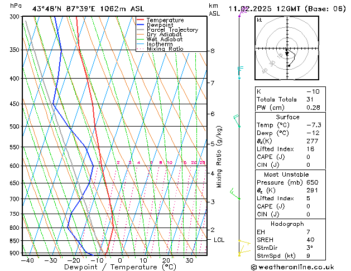Click the 'PW (cm)' value 0.28
This screenshot has width=351, height=271.
[x=313, y=108]
